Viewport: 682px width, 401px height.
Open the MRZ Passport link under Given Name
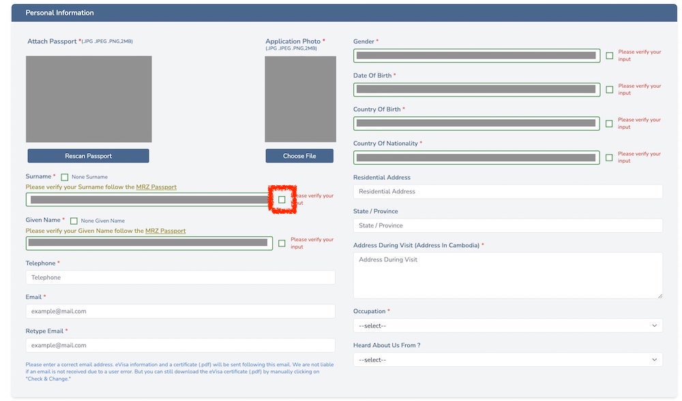tap(161, 231)
